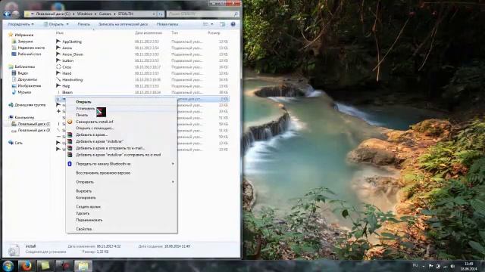Select the Cross cursor file icon
Viewport: 485px width, 272px height.
click(58, 67)
